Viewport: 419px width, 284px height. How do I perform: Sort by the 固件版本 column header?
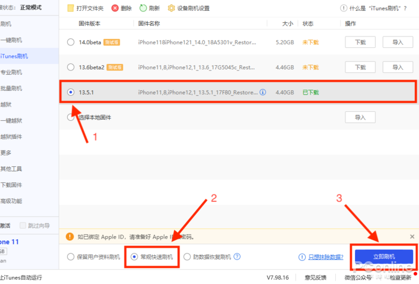coord(90,23)
